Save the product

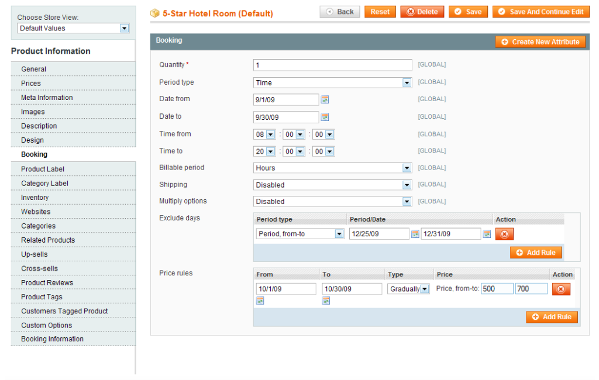469,12
